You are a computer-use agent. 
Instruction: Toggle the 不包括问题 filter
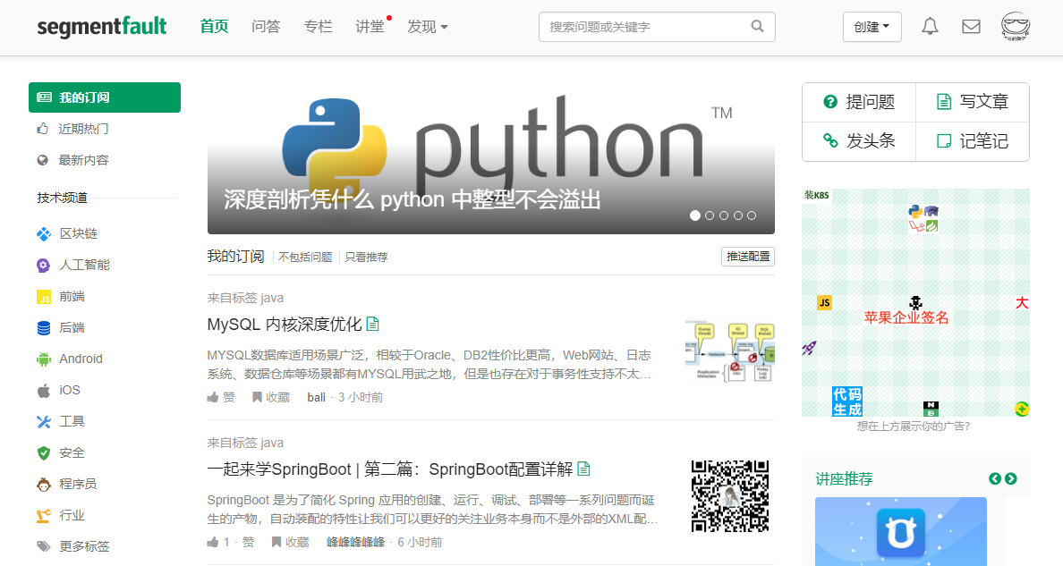305,257
